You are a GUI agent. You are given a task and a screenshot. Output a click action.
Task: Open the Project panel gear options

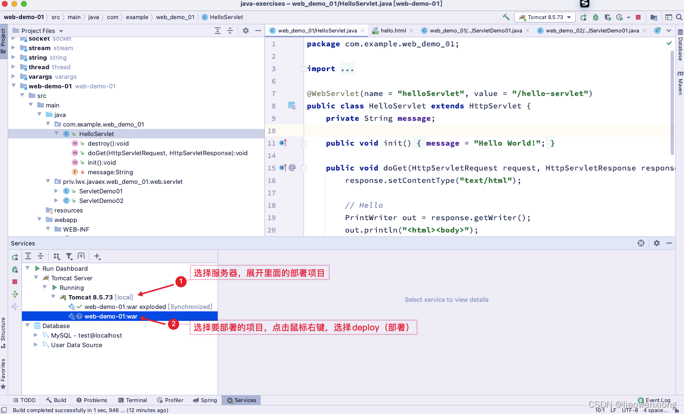246,31
